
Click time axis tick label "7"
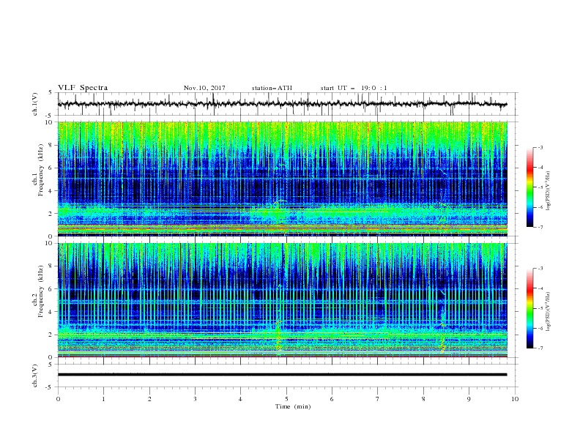pos(378,399)
